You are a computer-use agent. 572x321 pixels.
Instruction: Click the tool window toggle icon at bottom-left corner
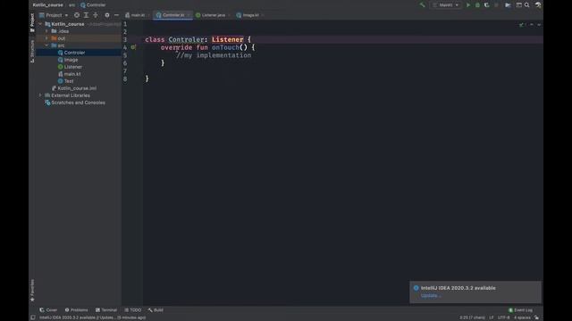[x=33, y=317]
